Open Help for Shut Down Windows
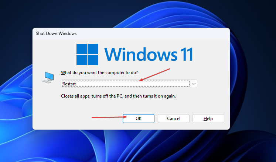 coord(208,119)
